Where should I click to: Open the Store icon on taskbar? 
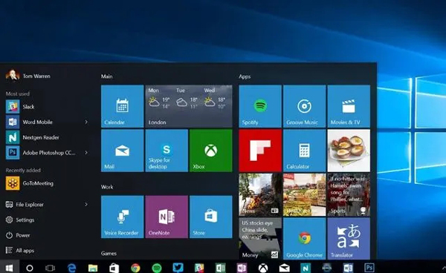[x=114, y=268]
